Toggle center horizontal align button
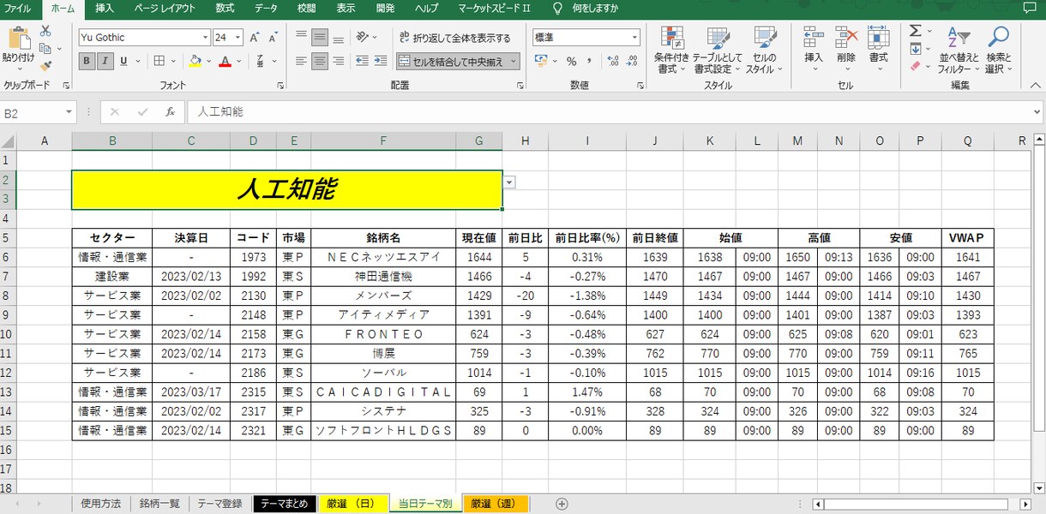1046x514 pixels. coord(320,61)
